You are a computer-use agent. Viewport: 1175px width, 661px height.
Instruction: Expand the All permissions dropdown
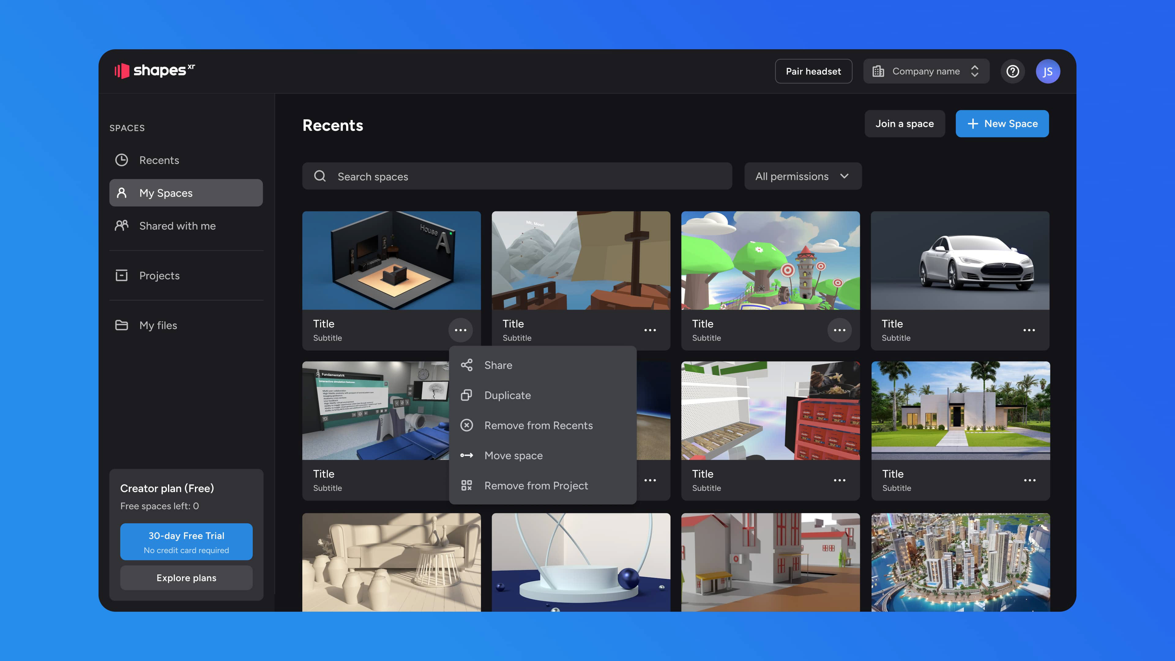click(802, 177)
